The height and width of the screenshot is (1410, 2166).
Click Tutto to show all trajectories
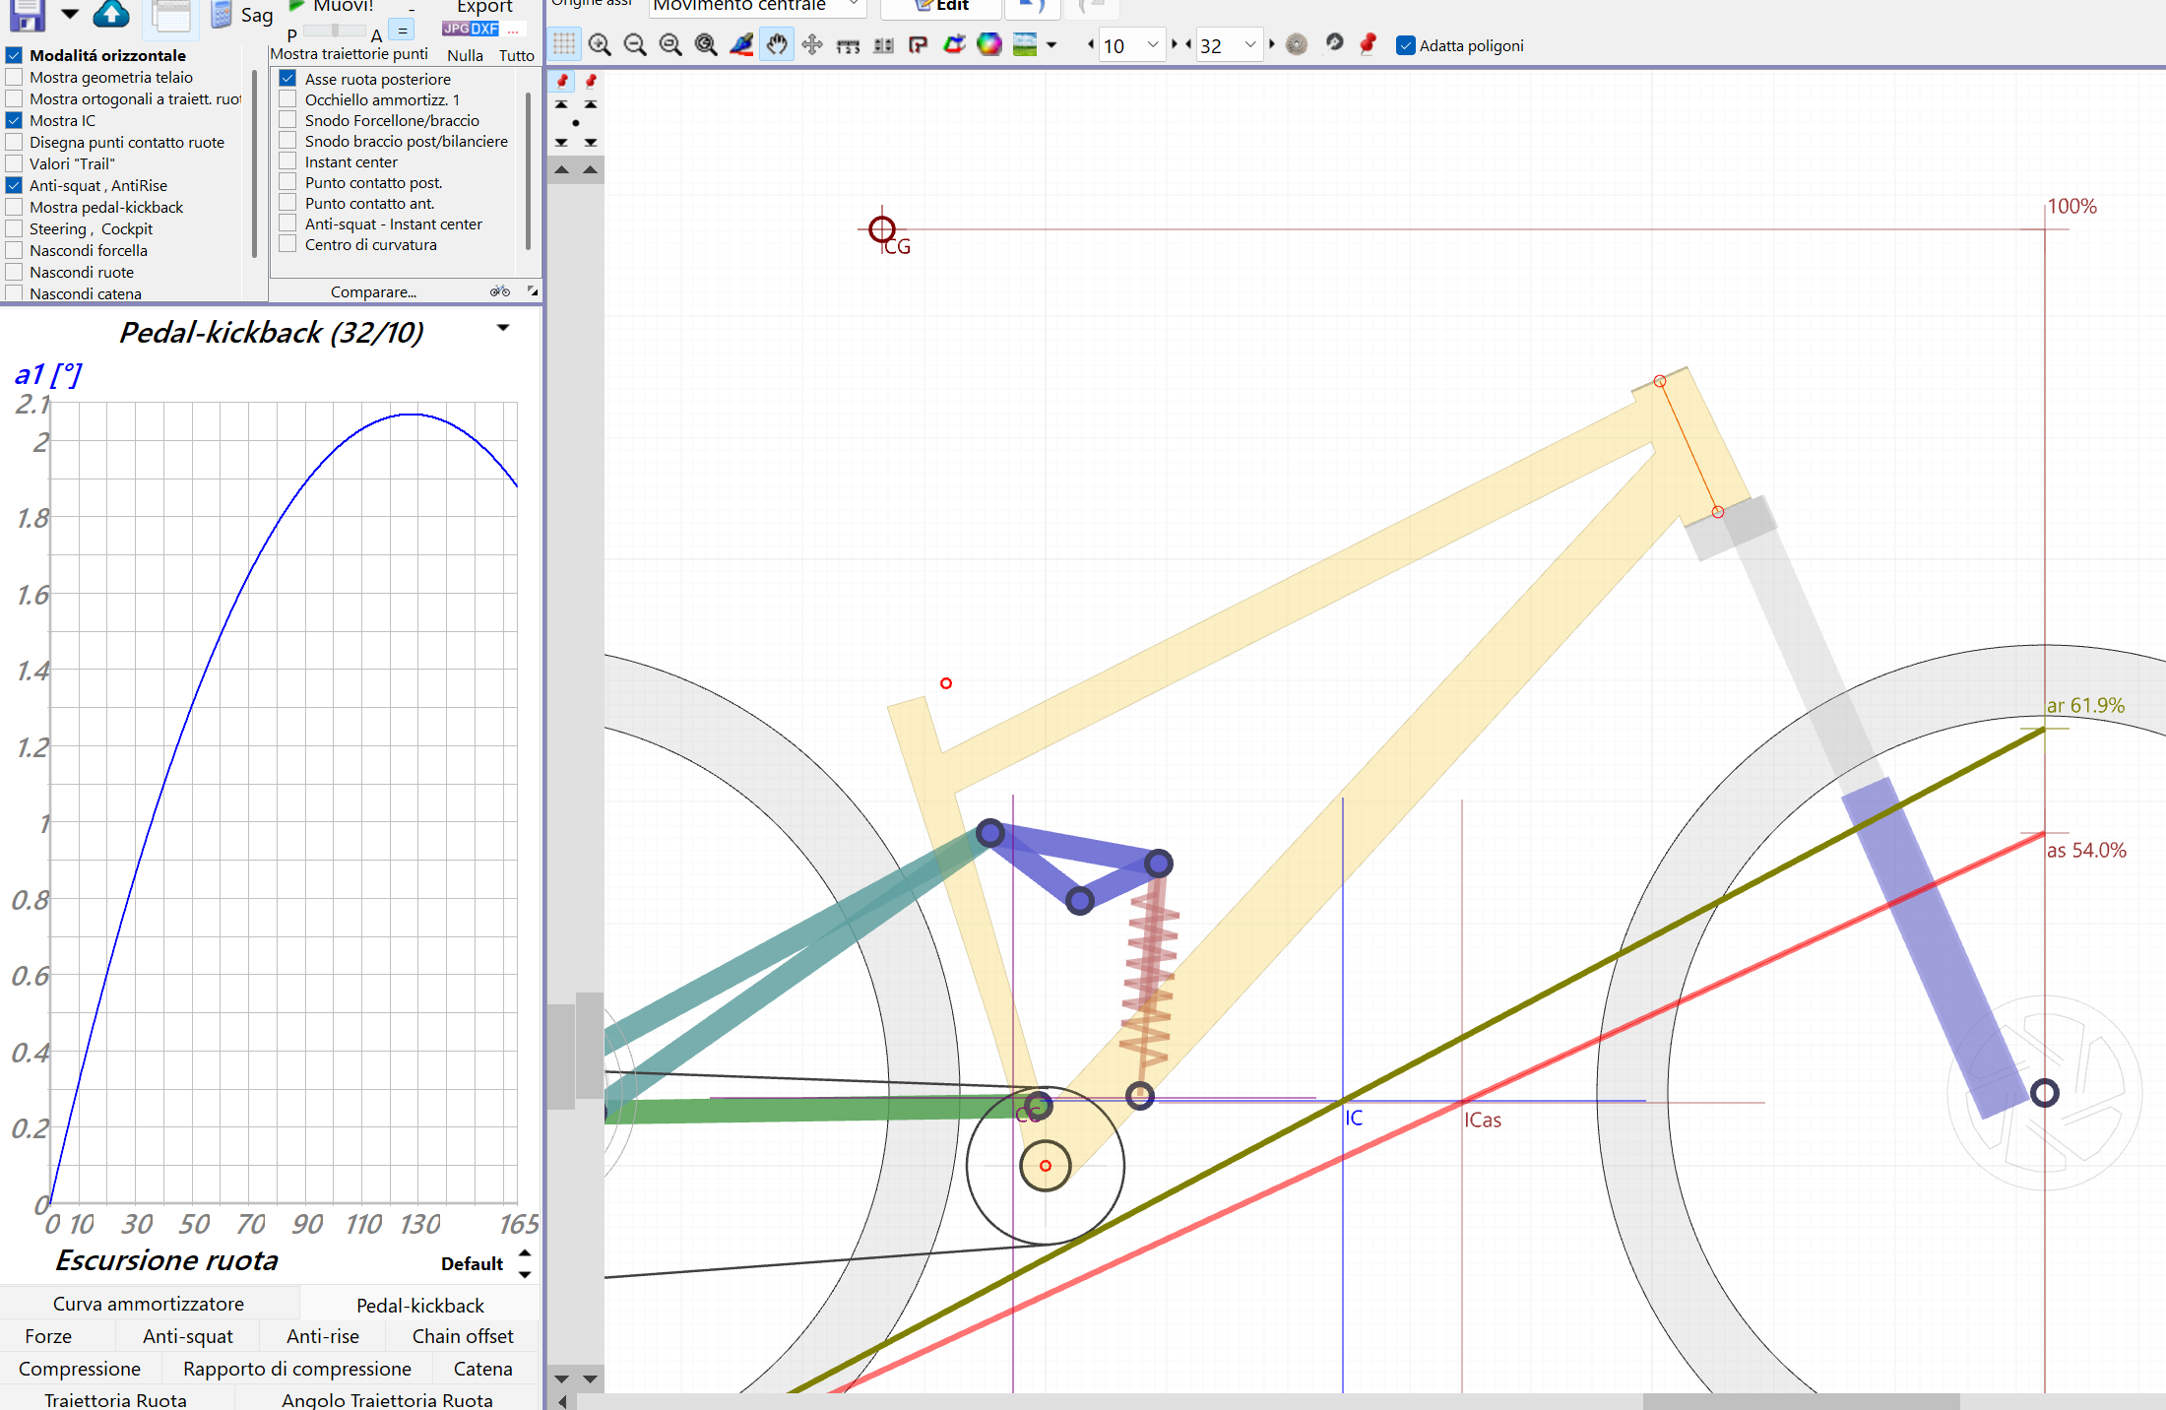[516, 55]
